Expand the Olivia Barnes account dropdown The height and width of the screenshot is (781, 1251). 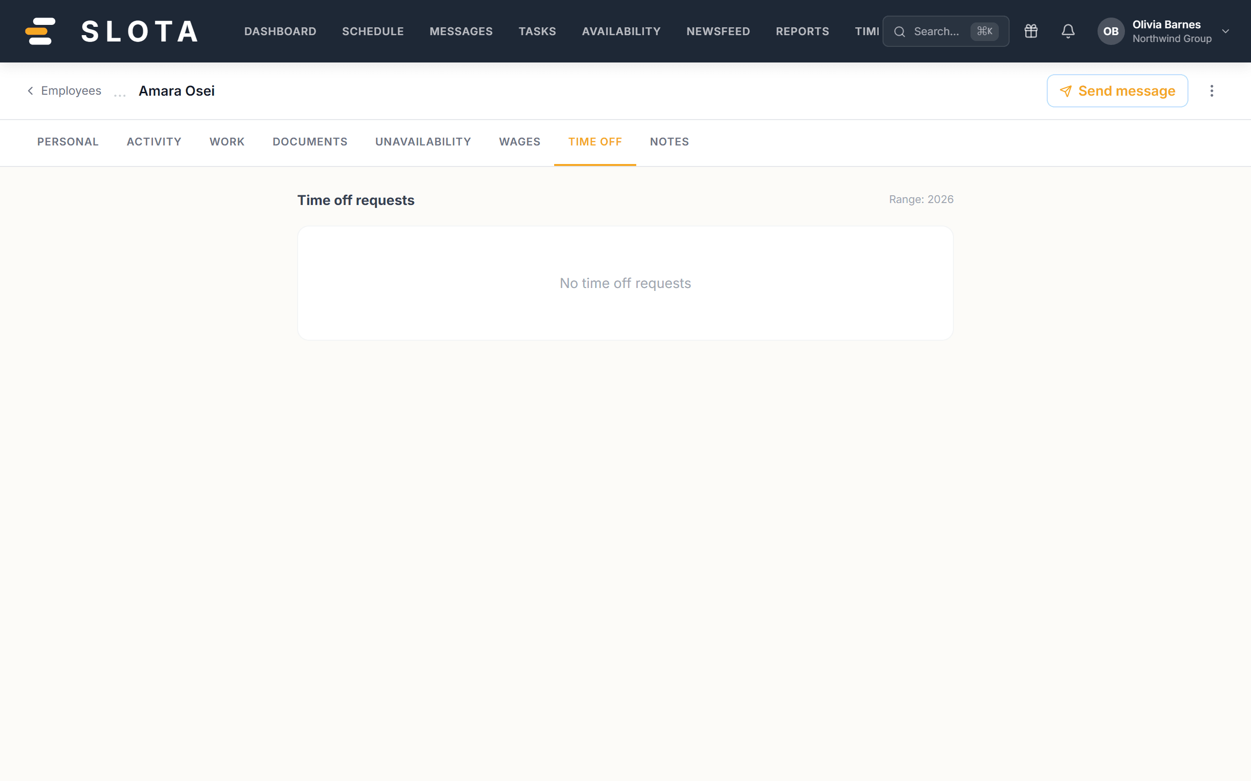pyautogui.click(x=1226, y=31)
